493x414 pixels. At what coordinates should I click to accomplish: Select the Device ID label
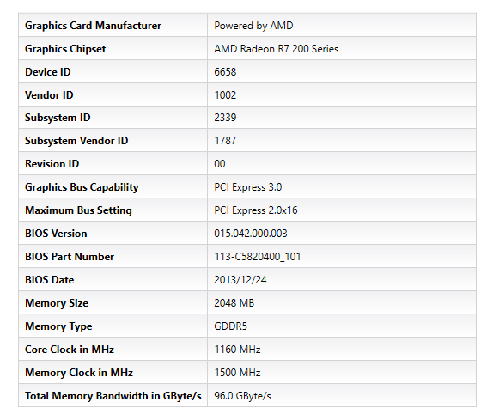48,72
